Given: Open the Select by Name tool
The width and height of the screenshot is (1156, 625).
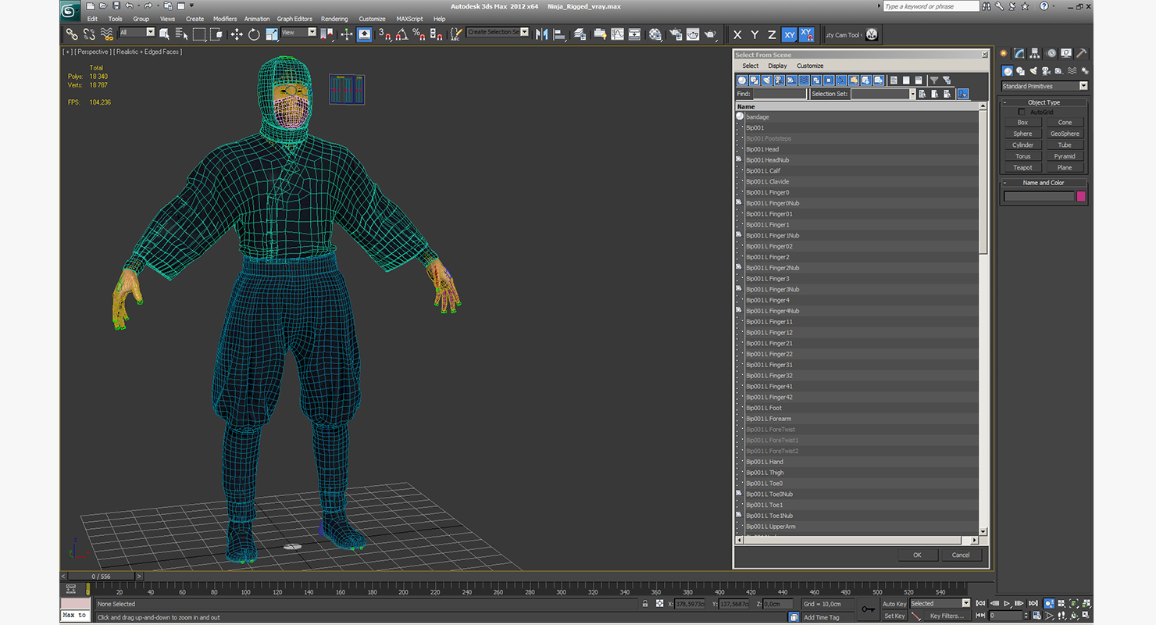Looking at the screenshot, I should click(181, 34).
